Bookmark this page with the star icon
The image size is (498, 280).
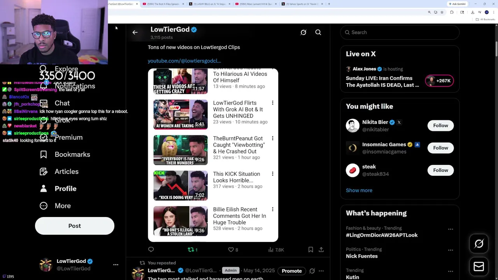442,12
